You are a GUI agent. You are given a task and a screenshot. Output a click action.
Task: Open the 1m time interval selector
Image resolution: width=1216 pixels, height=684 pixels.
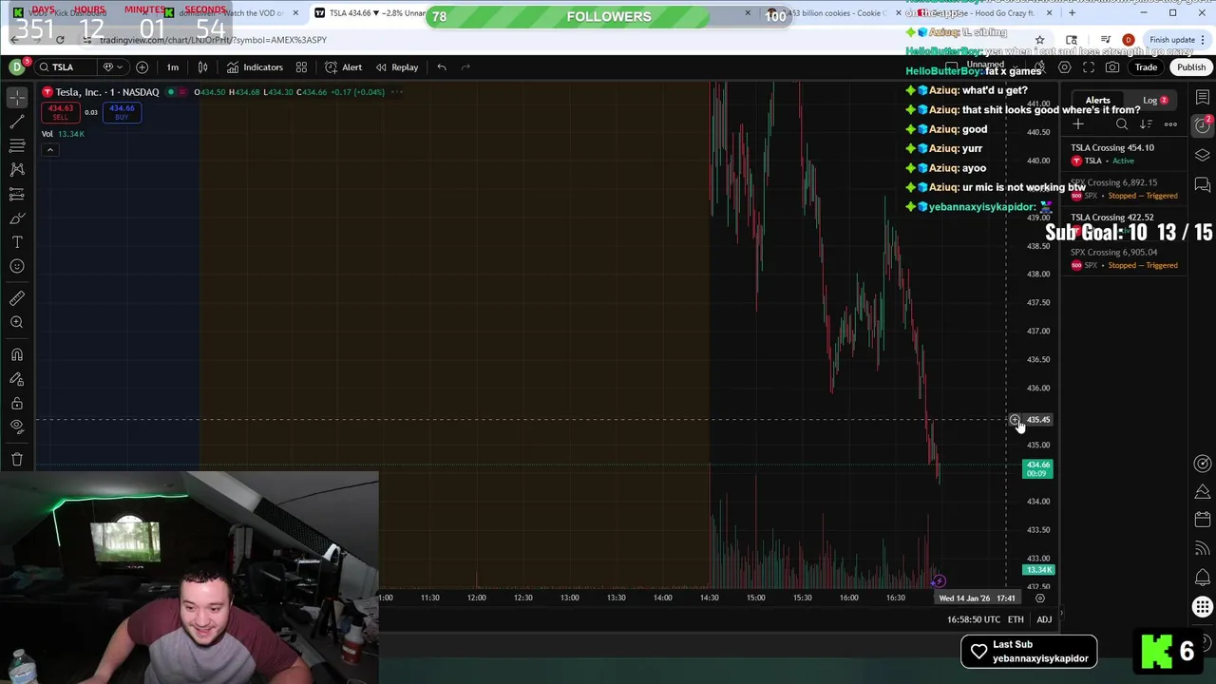click(173, 66)
